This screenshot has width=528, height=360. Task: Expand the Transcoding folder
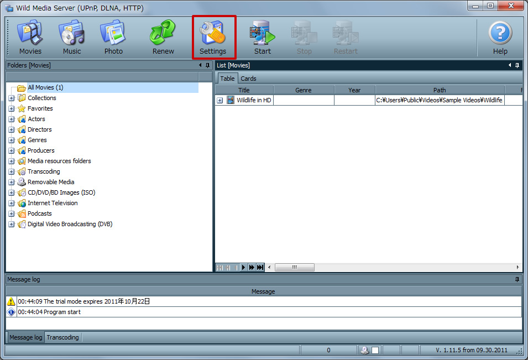tap(12, 171)
